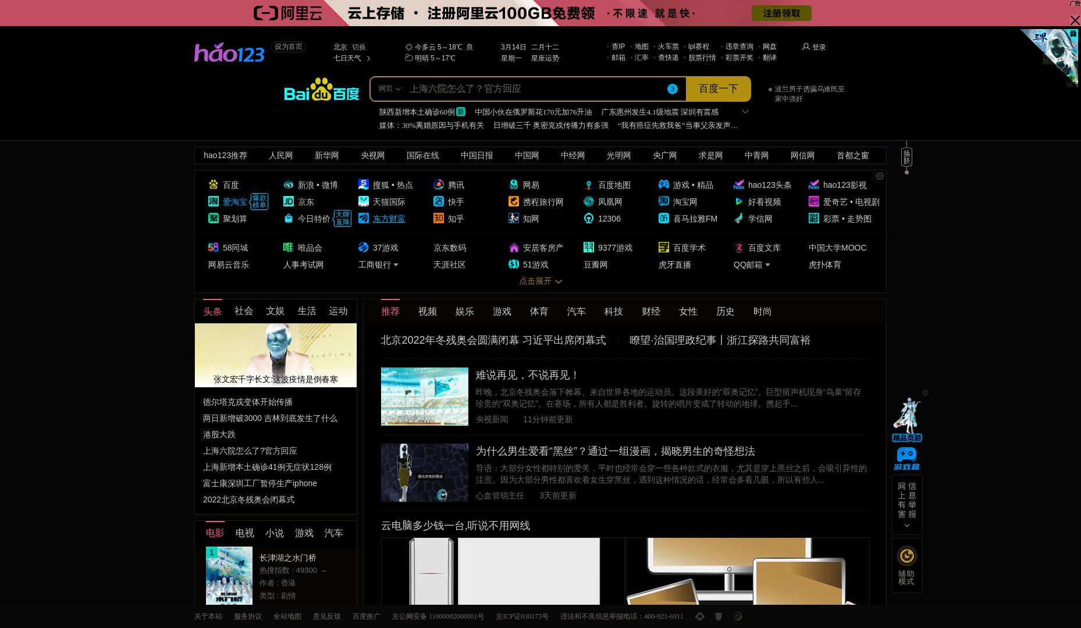Viewport: 1081px width, 628px height.
Task: Open the 网易 site icon
Action: pos(514,185)
